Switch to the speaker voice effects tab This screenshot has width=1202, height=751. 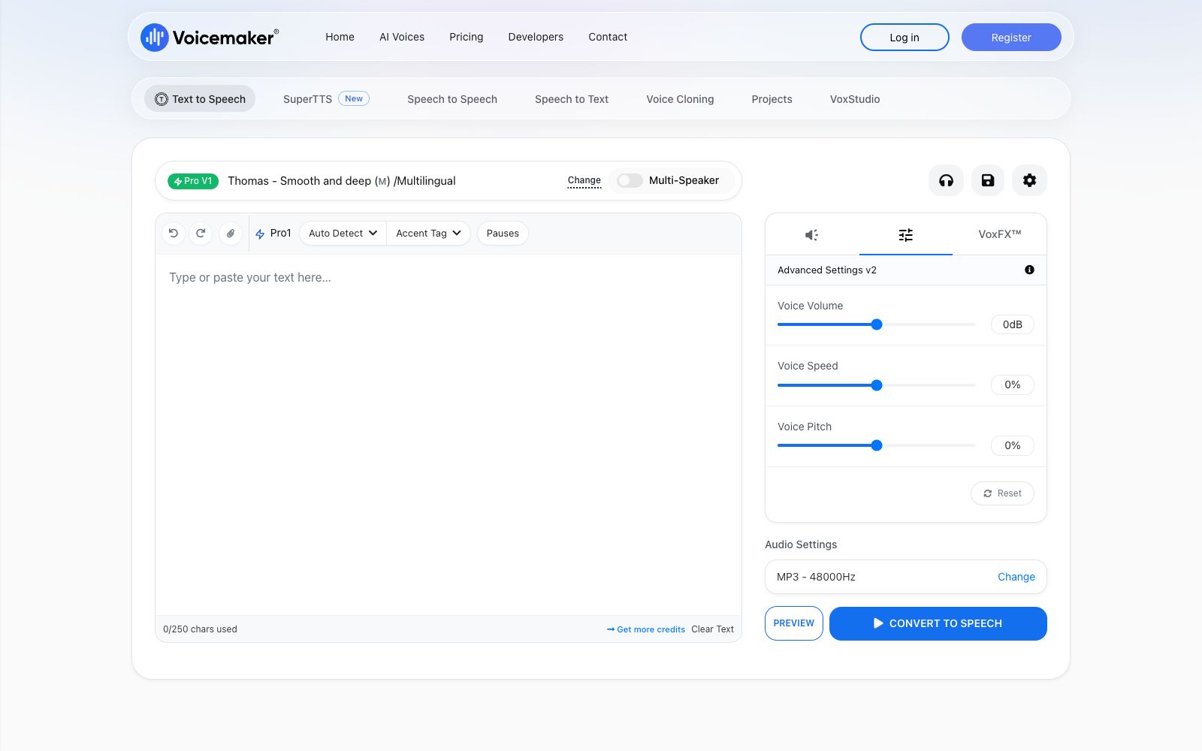click(812, 235)
